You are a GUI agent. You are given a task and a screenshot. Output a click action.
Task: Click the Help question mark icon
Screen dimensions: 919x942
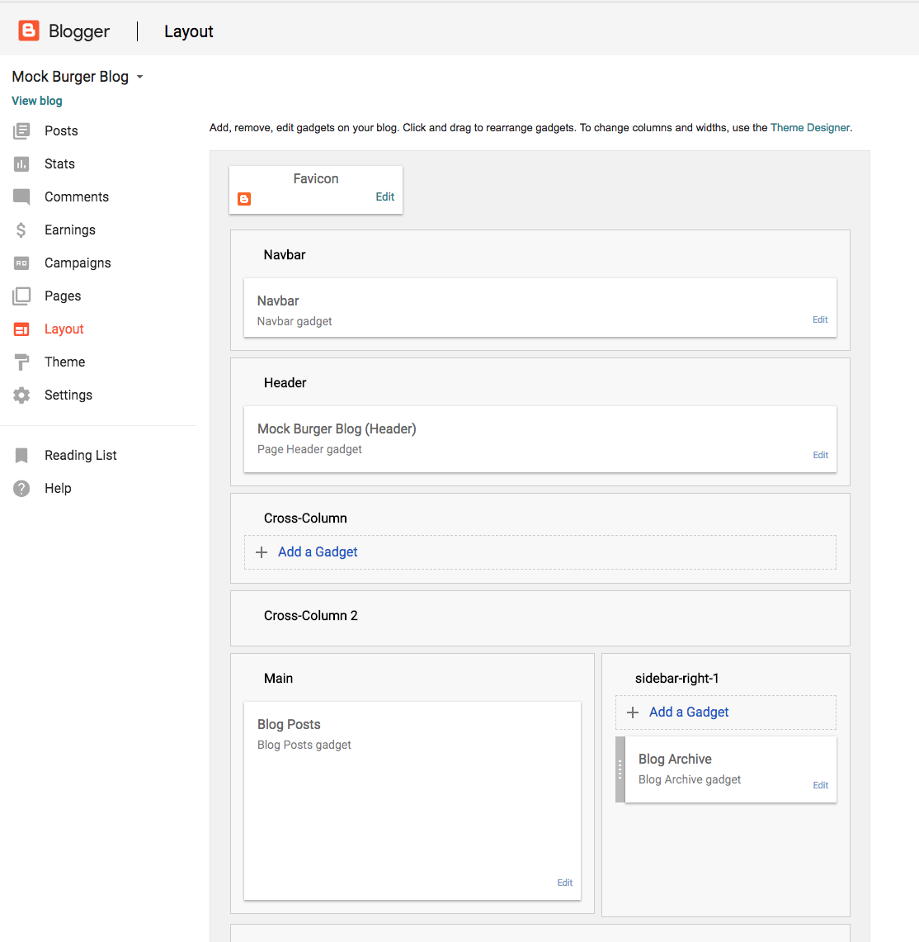click(x=22, y=488)
